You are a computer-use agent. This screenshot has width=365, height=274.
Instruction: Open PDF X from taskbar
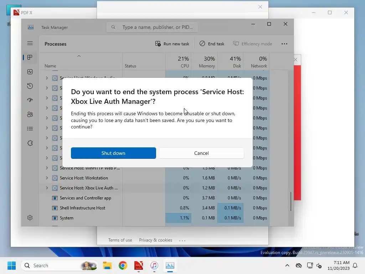tap(139, 265)
